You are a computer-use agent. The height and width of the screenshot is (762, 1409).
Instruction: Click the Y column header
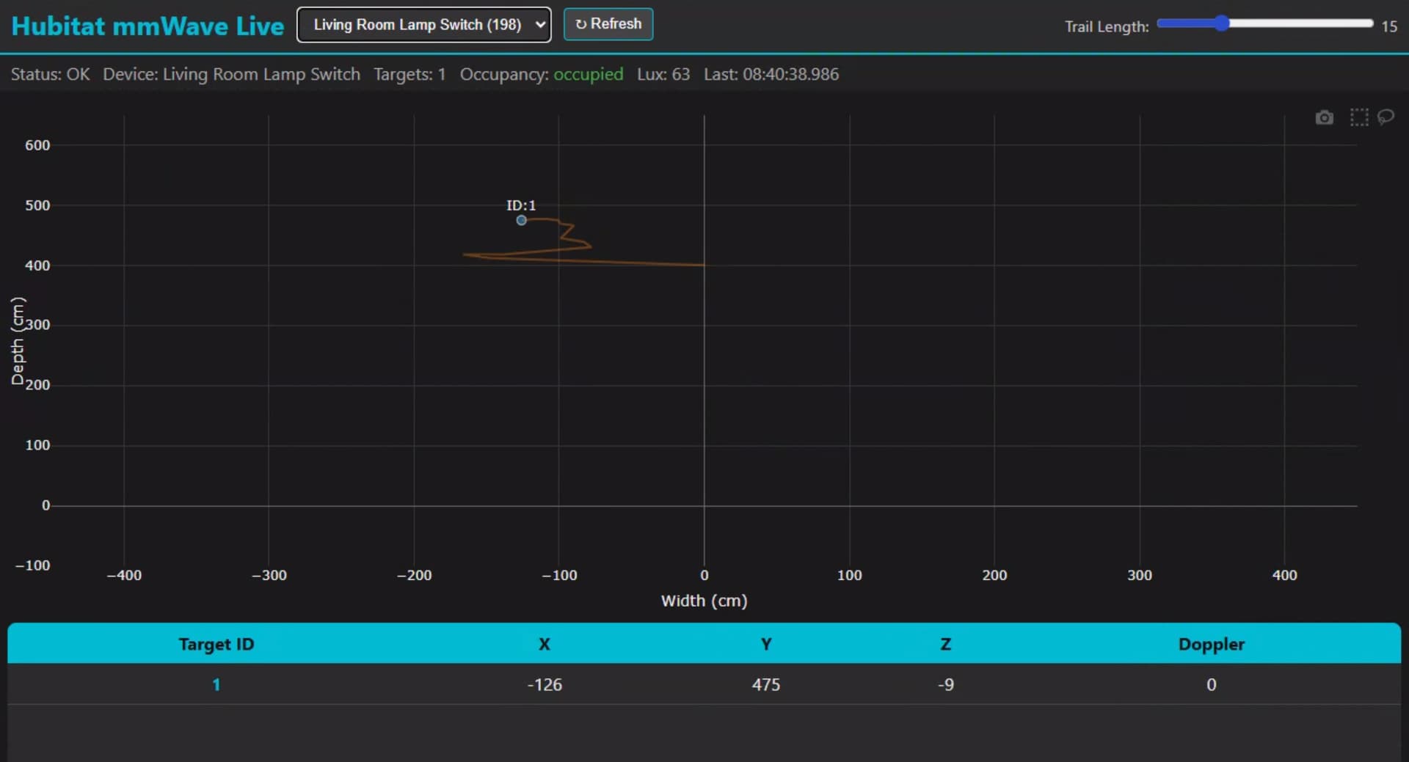pyautogui.click(x=765, y=644)
